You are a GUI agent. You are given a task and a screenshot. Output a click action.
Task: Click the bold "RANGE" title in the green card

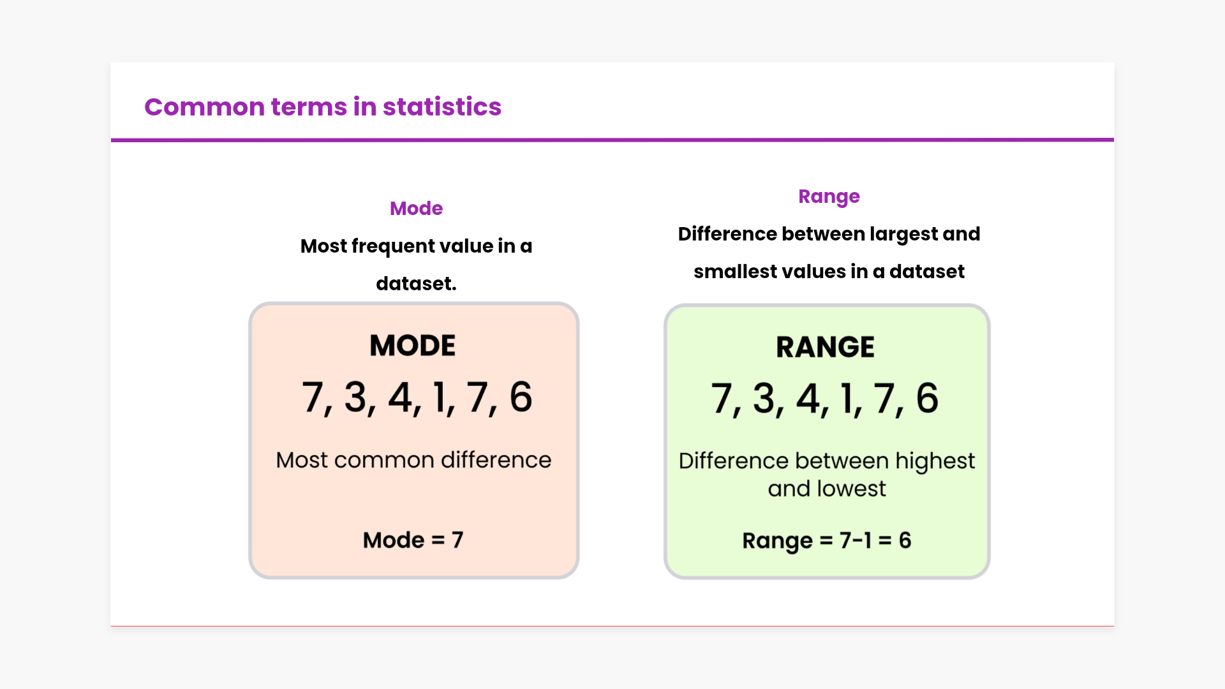click(x=825, y=347)
